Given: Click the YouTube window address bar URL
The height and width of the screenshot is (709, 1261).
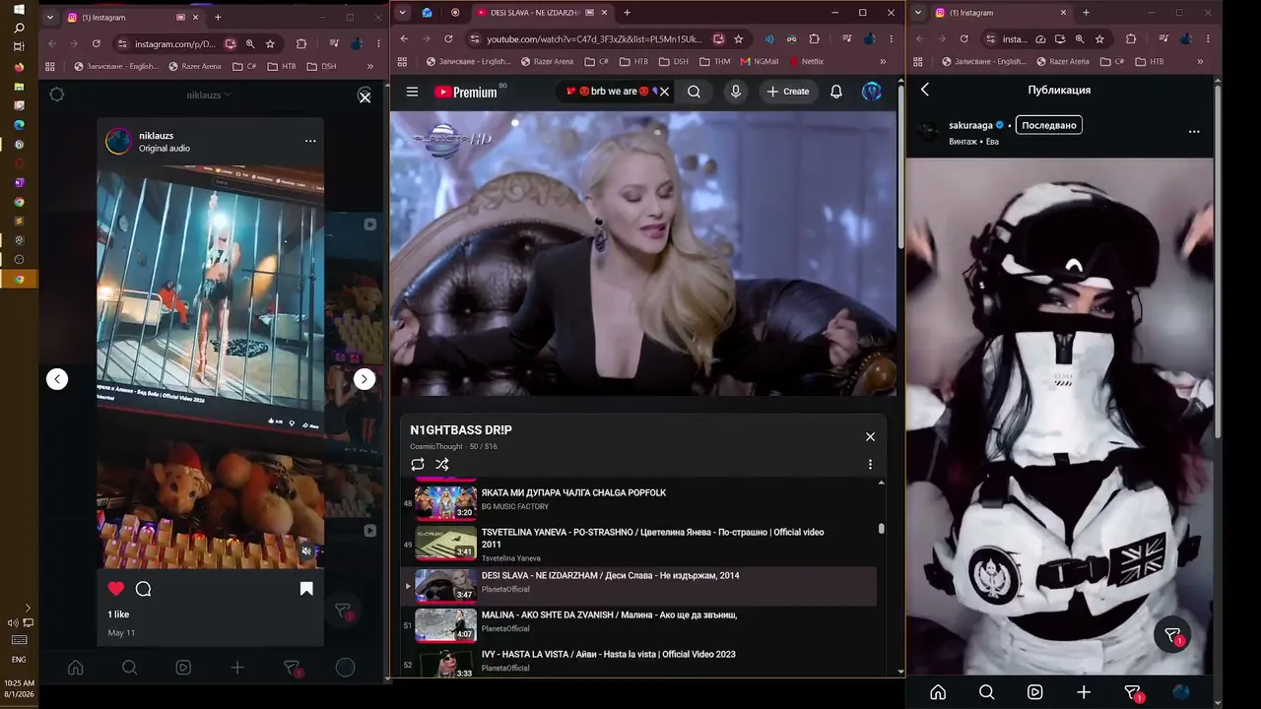Looking at the screenshot, I should (594, 39).
